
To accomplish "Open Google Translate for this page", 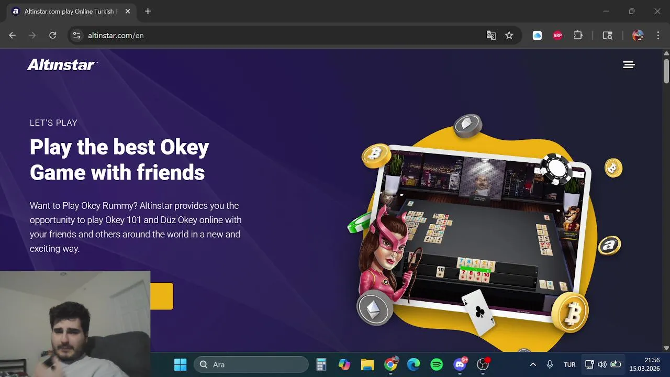I will click(x=491, y=35).
